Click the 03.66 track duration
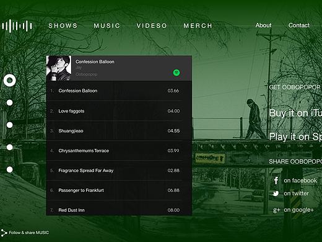The height and width of the screenshot is (242, 322). point(173,91)
